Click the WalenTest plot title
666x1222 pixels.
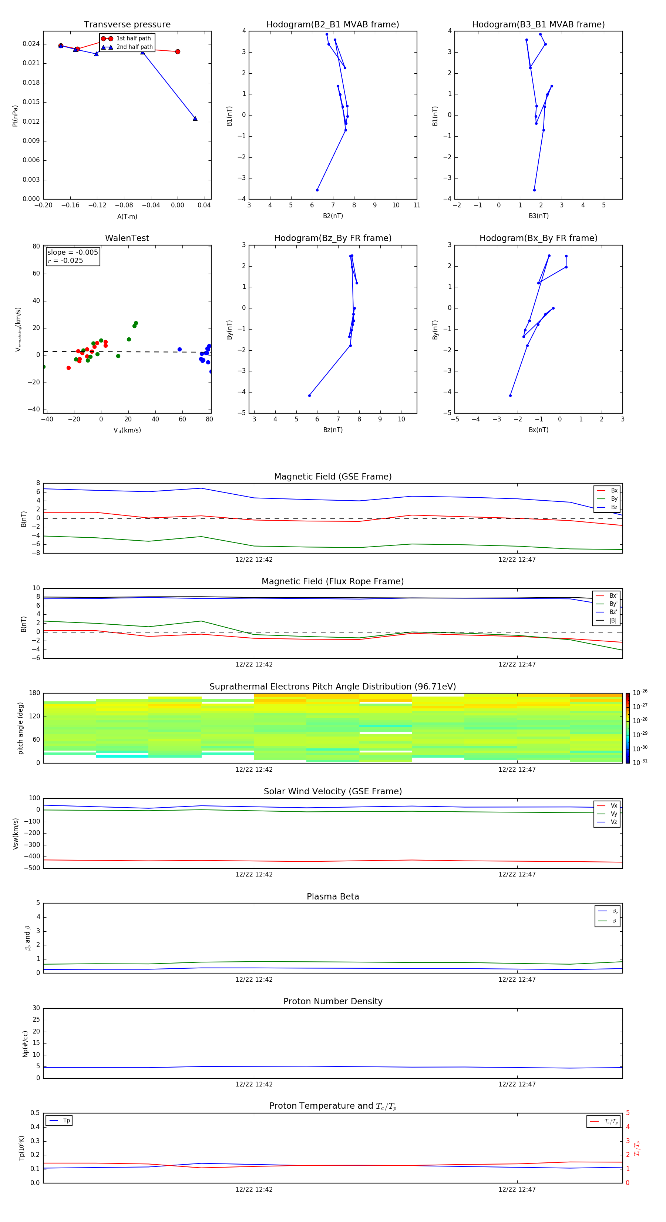pyautogui.click(x=127, y=238)
